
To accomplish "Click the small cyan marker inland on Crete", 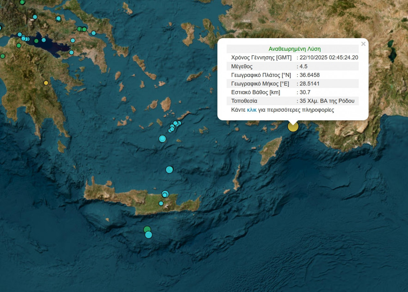I will point(161,203).
